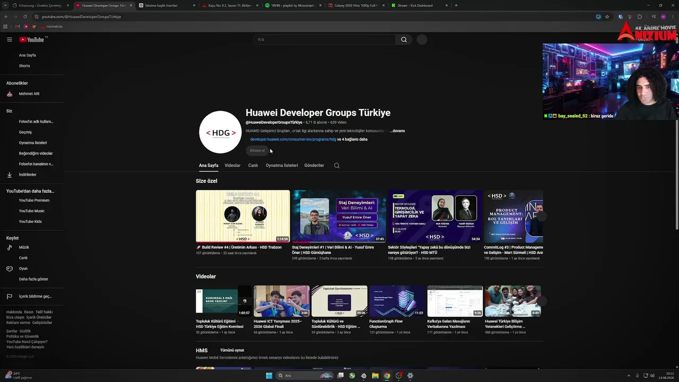Image resolution: width=679 pixels, height=382 pixels.
Task: Search within the channel using the tab-bar magnifier
Action: (337, 166)
